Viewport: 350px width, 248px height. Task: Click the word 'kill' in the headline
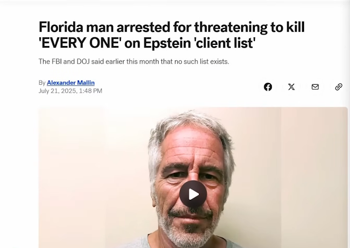click(295, 27)
